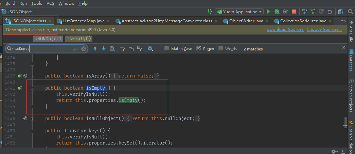Viewport: 355px width, 154px height.
Task: Open the Window menu
Action: pos(66,3)
